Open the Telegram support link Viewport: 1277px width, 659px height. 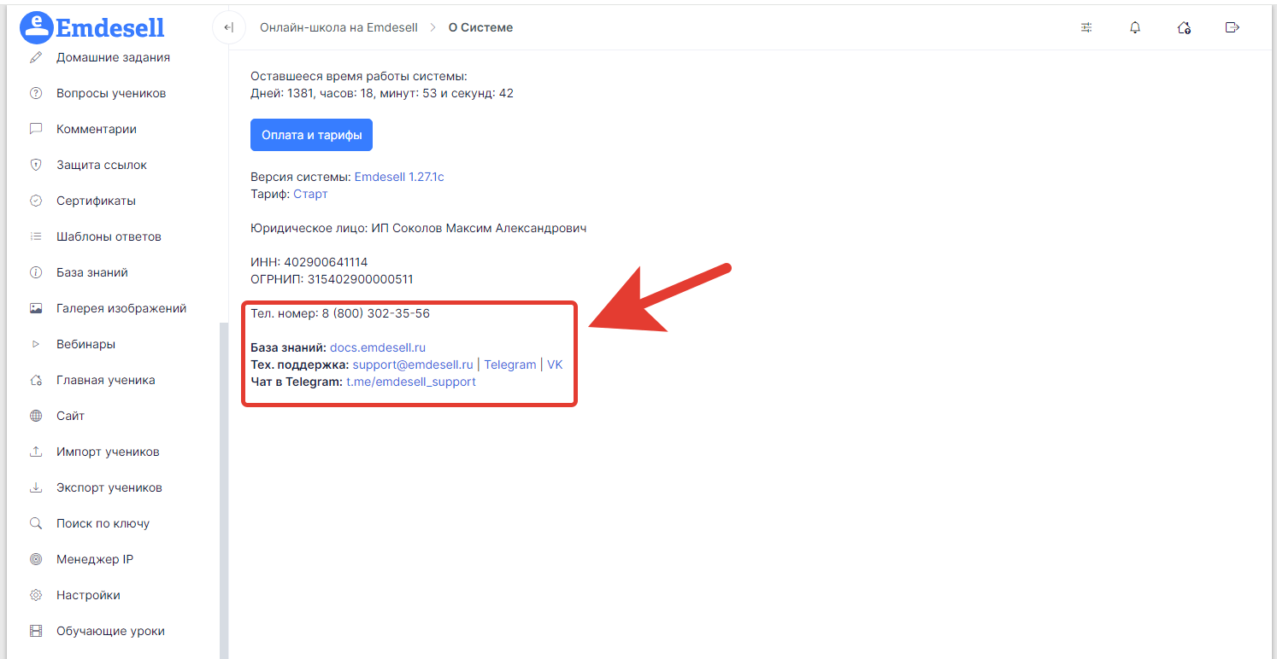(510, 365)
